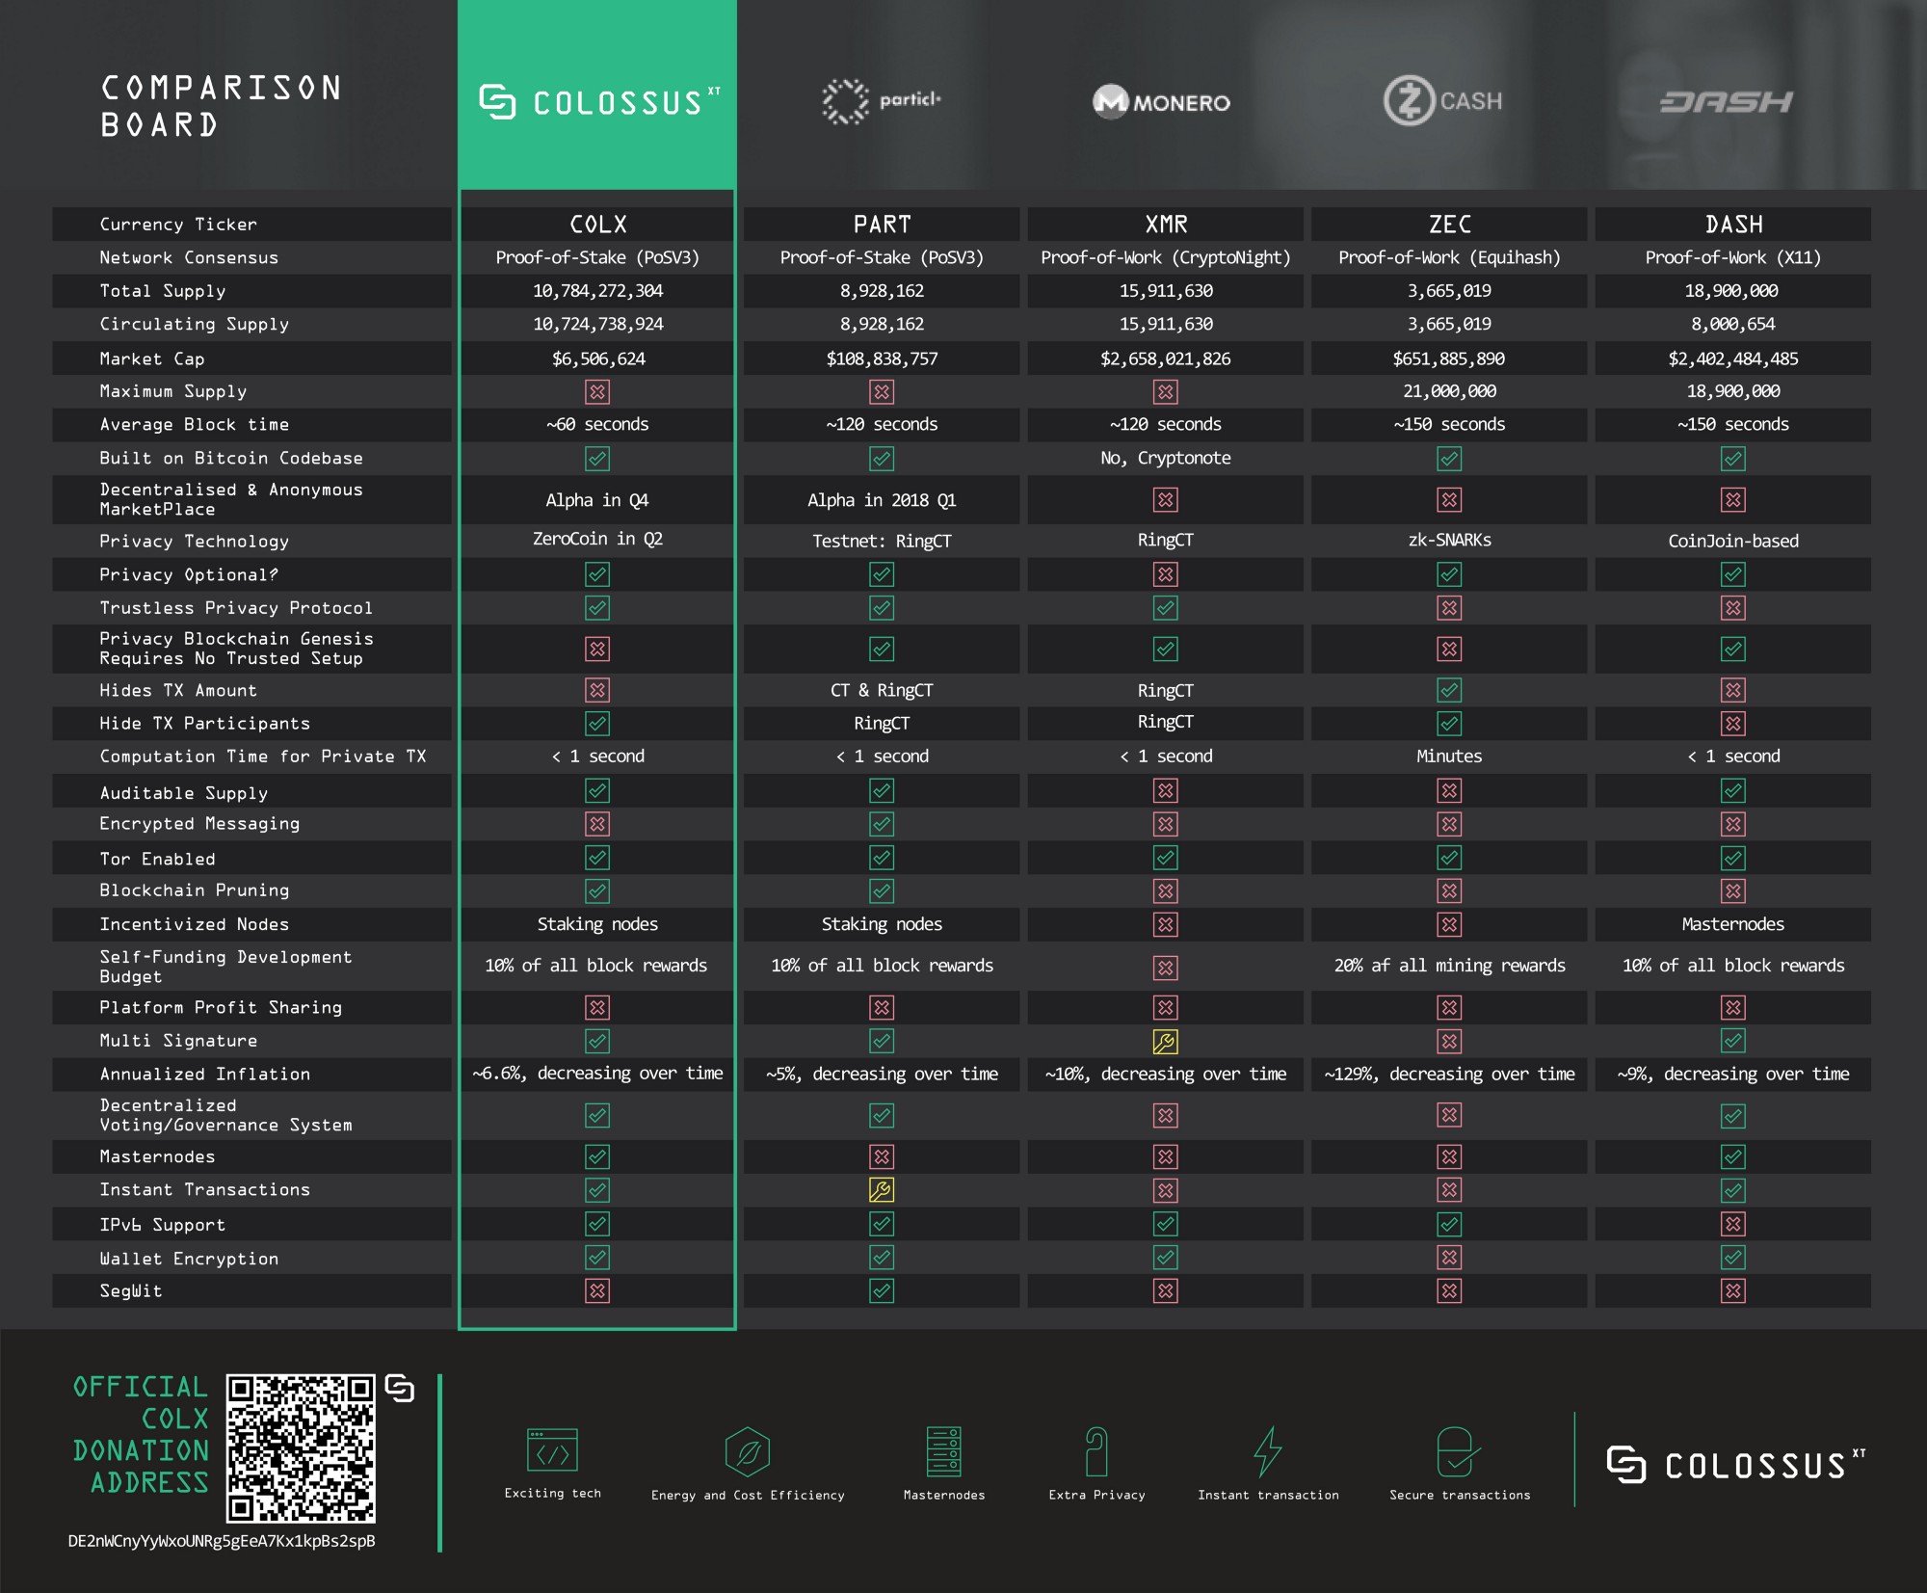Click the green check for XMR Tor Enabled

(x=1165, y=858)
